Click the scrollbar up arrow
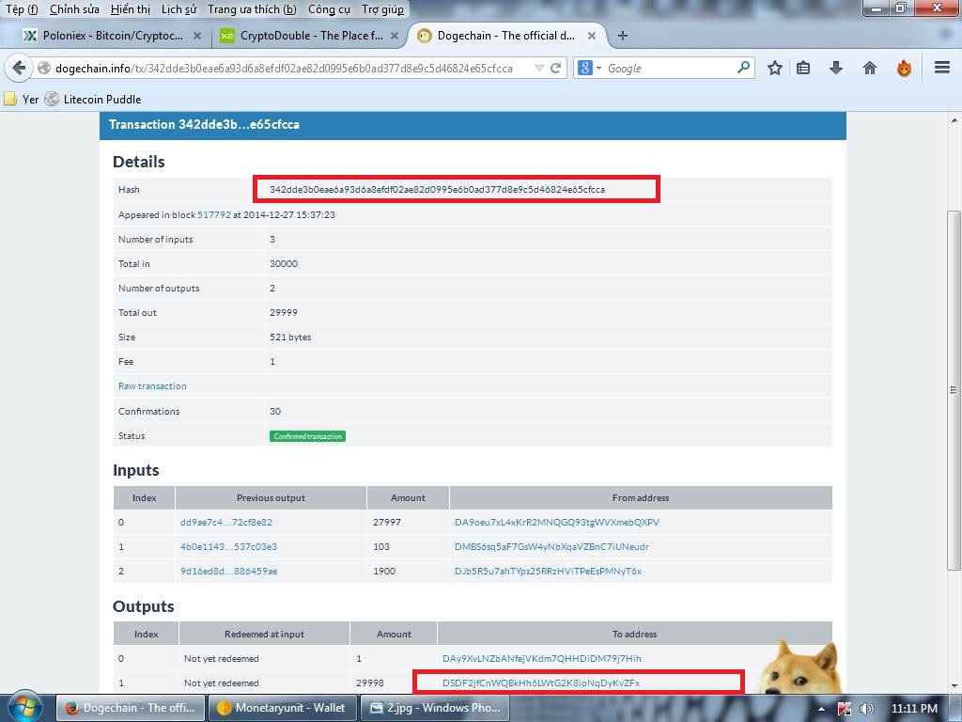This screenshot has height=722, width=962. (x=954, y=120)
